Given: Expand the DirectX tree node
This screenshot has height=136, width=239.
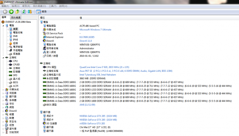Looking at the screenshot, I should click(3, 111).
